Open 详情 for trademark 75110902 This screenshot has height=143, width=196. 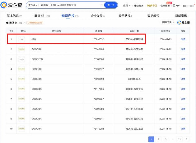pos(183,129)
